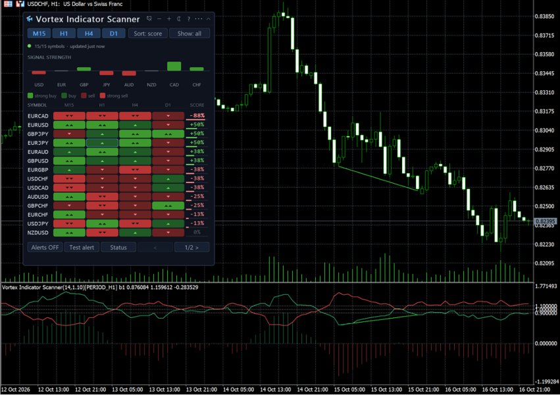Select the EURCAD symbol row label
The width and height of the screenshot is (560, 395).
point(38,116)
